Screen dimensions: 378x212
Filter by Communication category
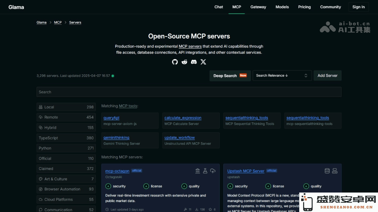point(66,209)
